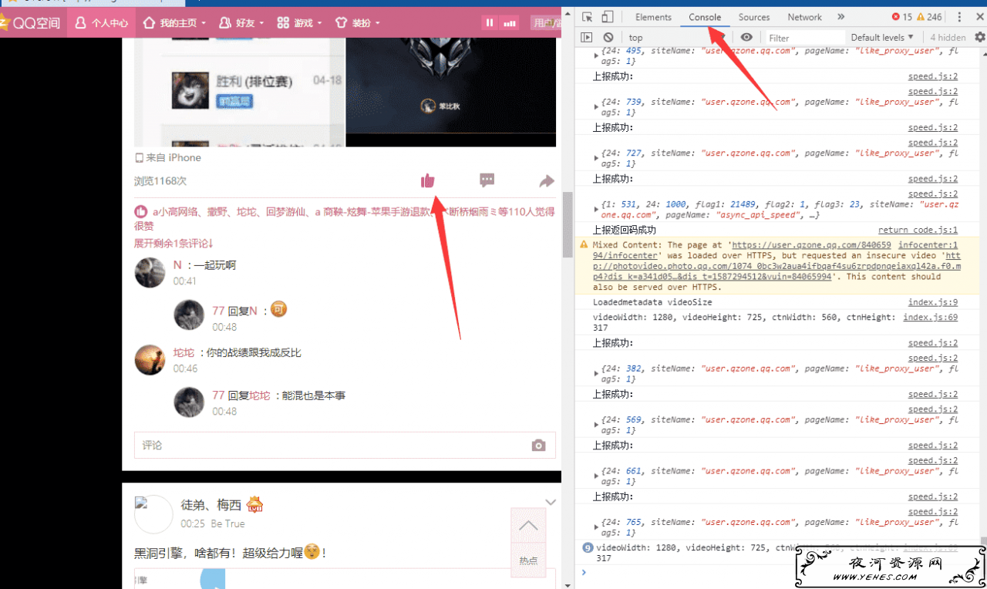
Task: Open the console settings gear
Action: (x=980, y=37)
